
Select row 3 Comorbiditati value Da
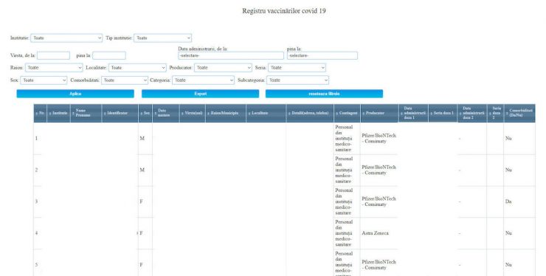coord(508,201)
